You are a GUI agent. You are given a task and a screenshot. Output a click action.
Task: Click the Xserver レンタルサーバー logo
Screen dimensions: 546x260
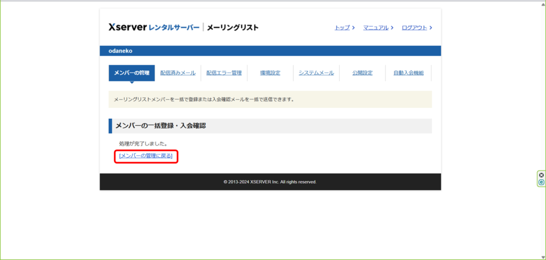(x=154, y=27)
